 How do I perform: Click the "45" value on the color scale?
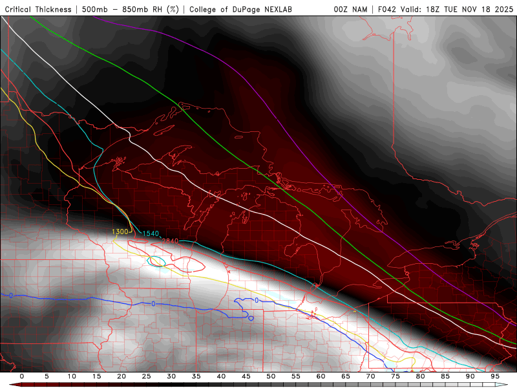(246, 376)
